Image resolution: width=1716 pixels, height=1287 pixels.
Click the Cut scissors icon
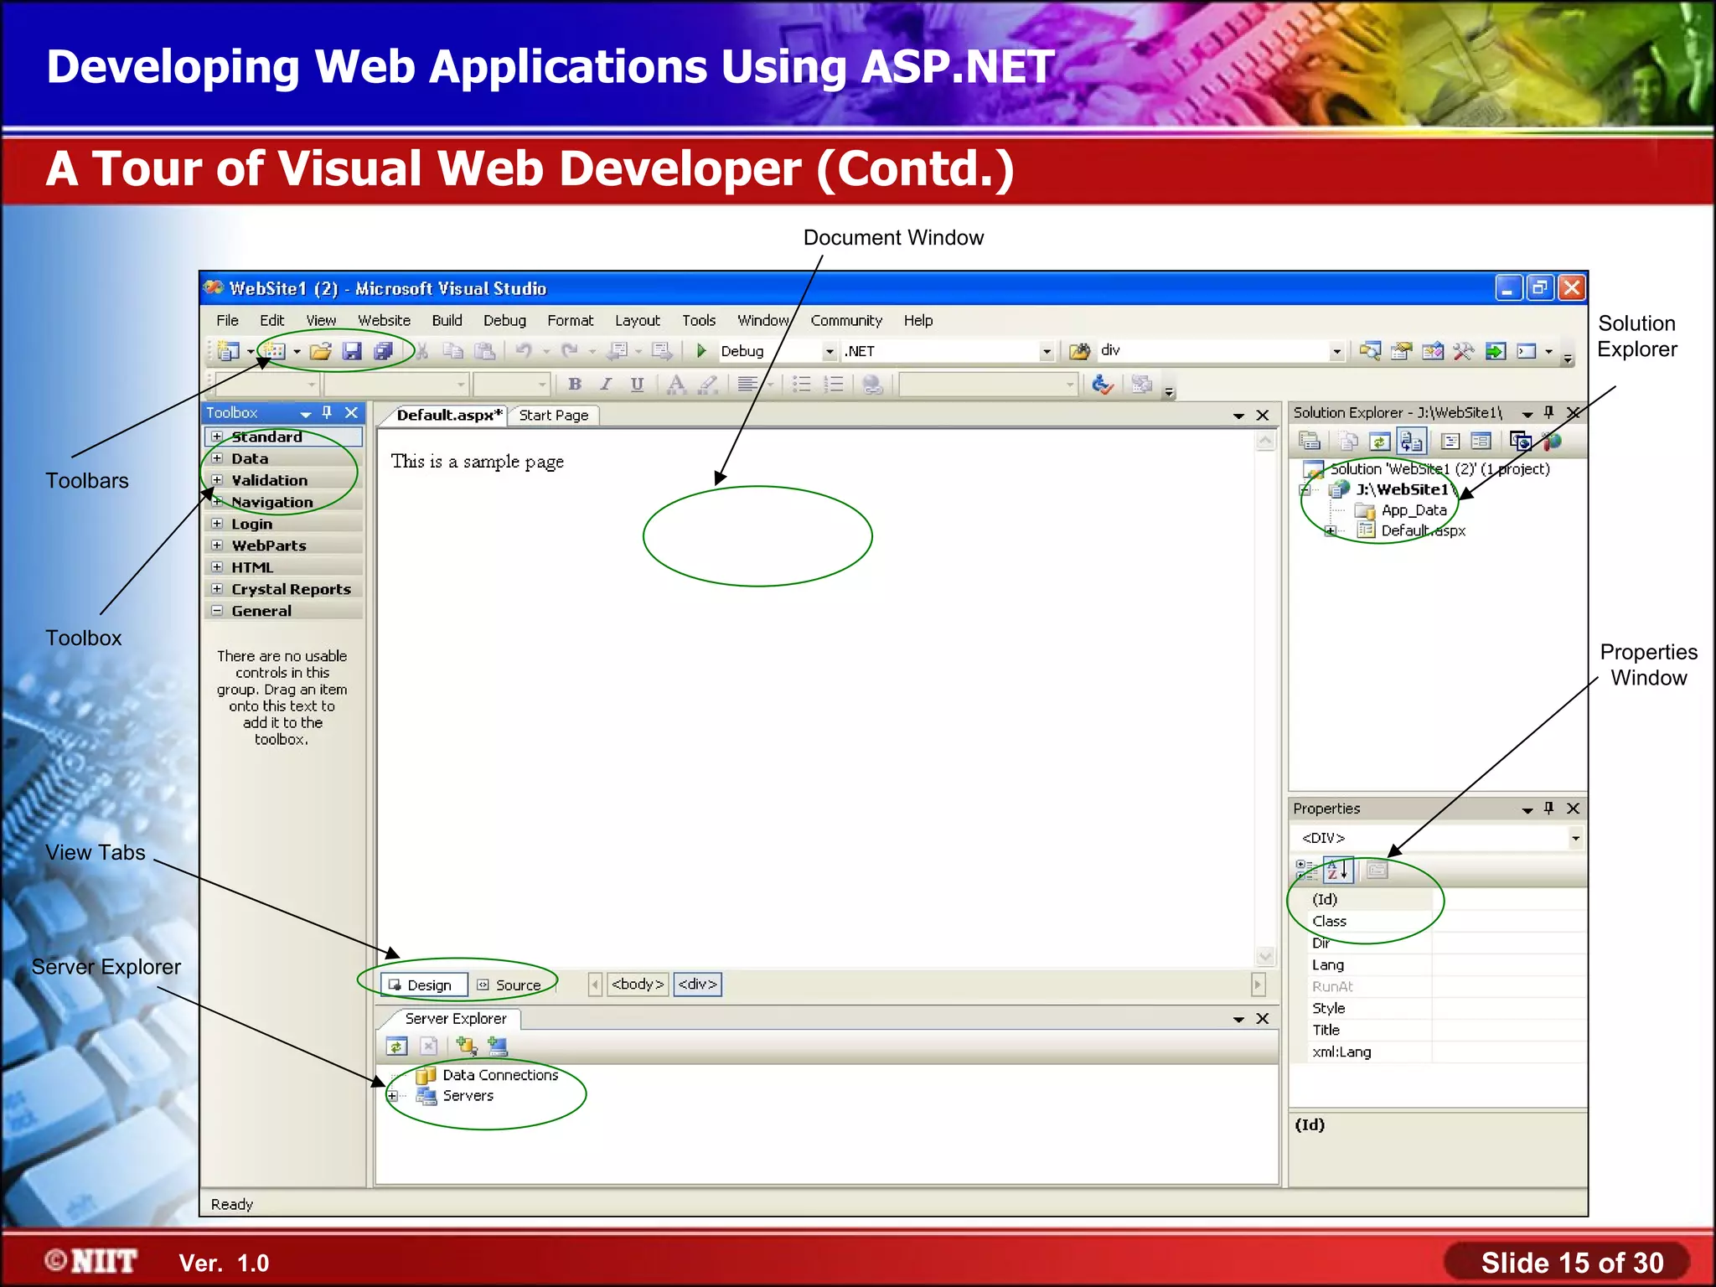tap(421, 351)
